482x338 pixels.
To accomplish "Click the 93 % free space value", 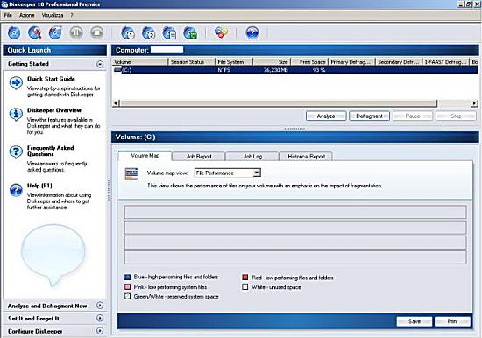I will 319,70.
